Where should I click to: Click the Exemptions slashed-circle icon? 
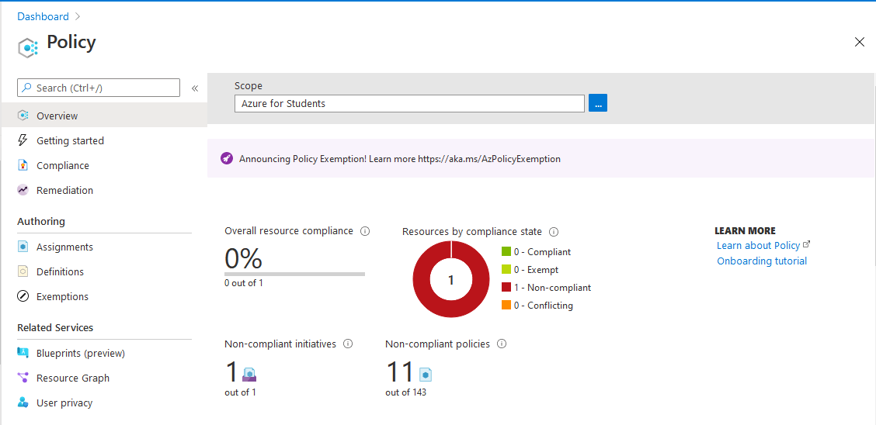[x=23, y=296]
